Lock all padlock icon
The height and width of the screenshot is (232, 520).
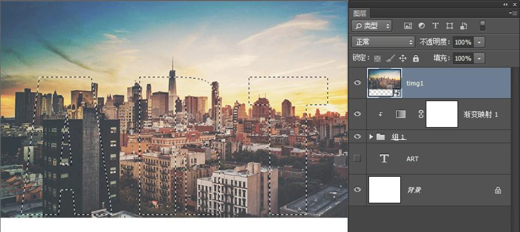click(x=416, y=59)
